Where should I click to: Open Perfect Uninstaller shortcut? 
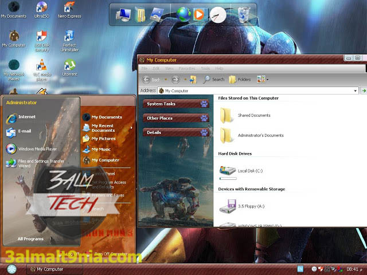(69, 41)
